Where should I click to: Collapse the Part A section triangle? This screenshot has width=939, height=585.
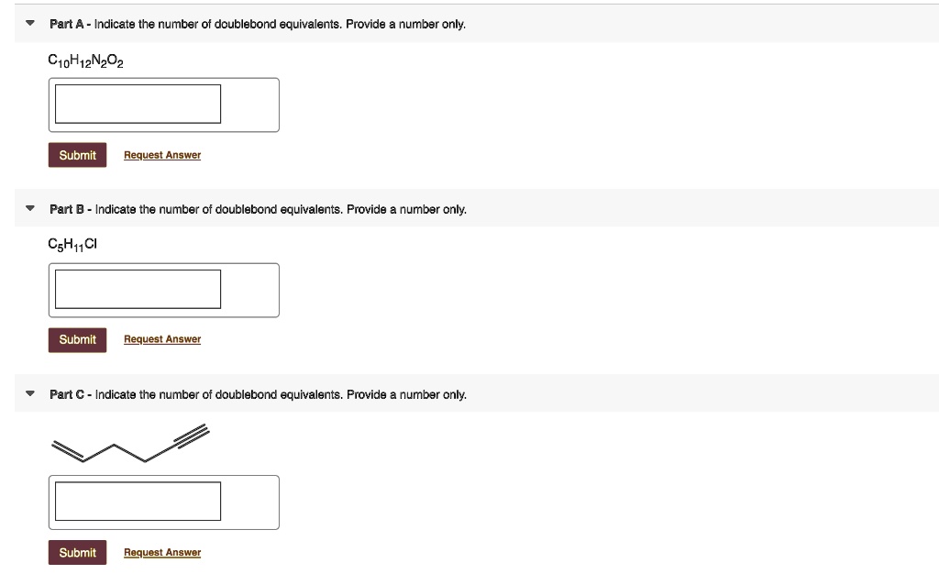(30, 23)
